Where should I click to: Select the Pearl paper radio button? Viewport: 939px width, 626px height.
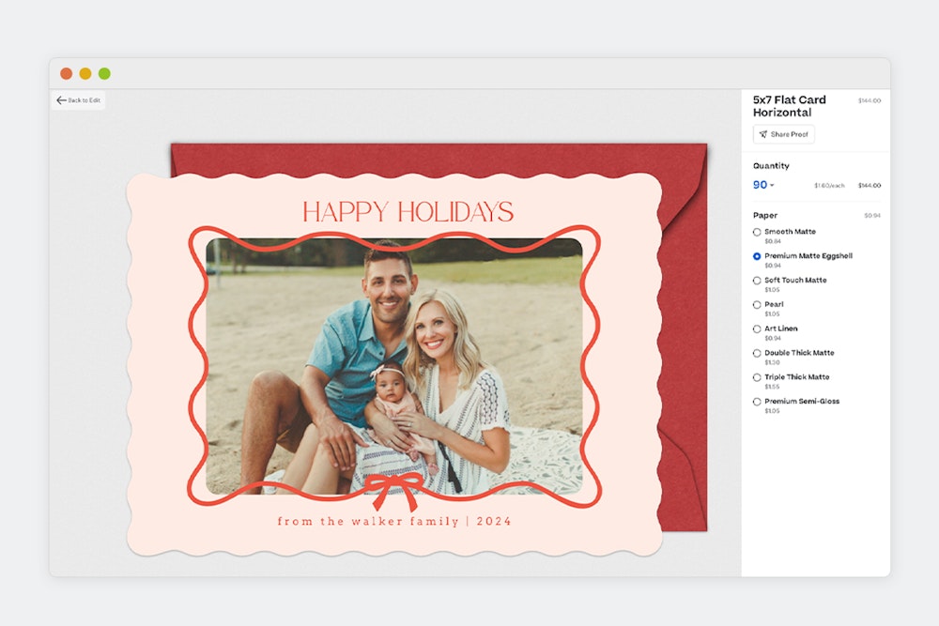pos(757,305)
